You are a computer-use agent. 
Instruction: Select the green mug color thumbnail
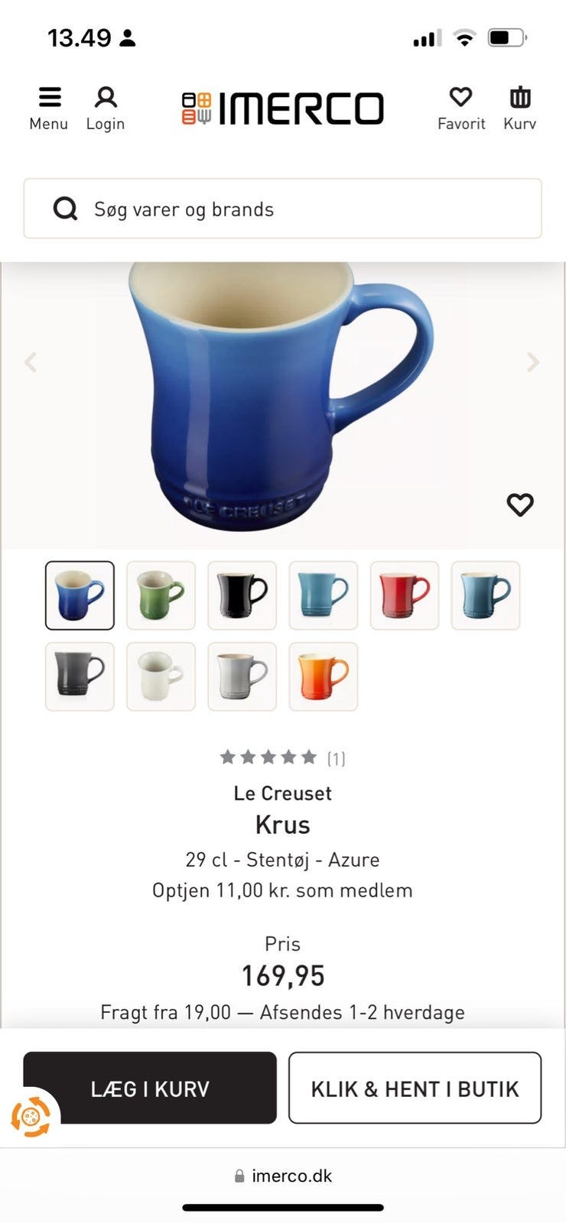coord(161,595)
